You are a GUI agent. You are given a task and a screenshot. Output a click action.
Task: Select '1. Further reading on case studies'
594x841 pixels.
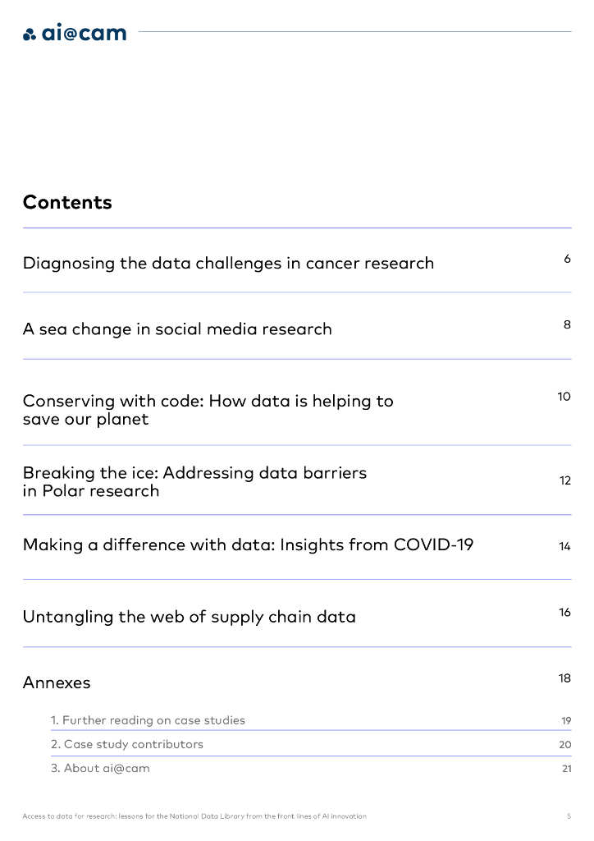pos(148,720)
